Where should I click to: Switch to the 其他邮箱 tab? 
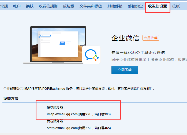point(115,6)
